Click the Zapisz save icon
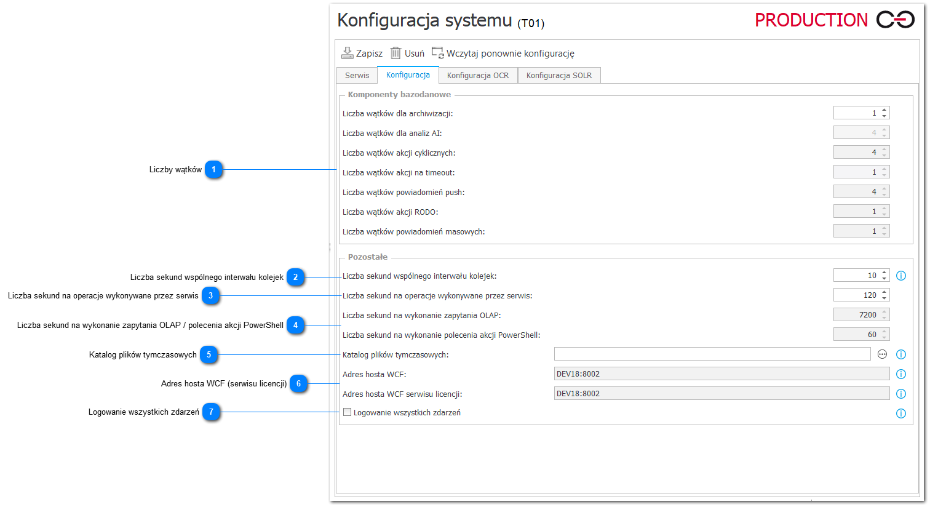 click(x=348, y=53)
